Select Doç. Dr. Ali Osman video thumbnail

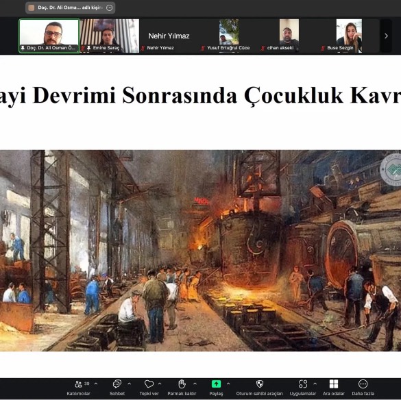(49, 36)
